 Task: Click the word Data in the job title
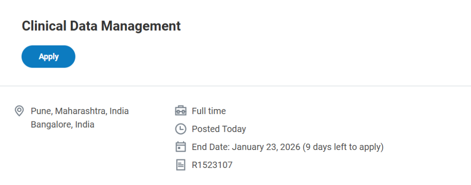pos(84,26)
